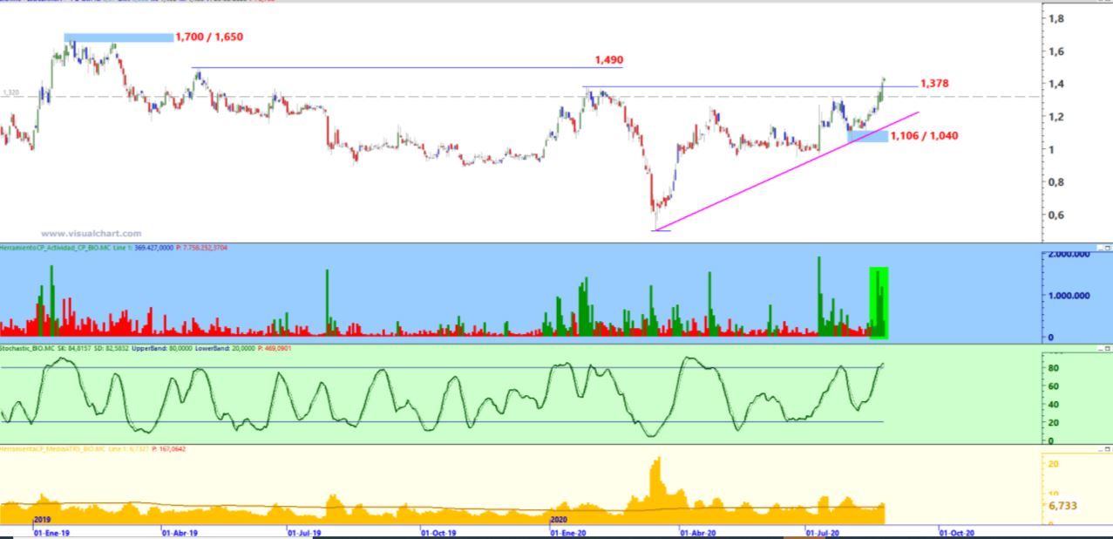This screenshot has height=539, width=1113.
Task: Click the 1,320 dashed price level label
Action: tap(10, 92)
